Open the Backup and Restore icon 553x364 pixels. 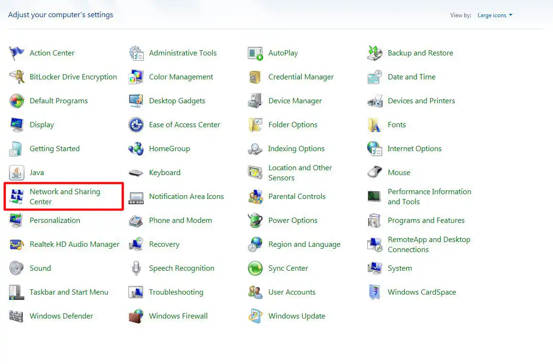[375, 53]
